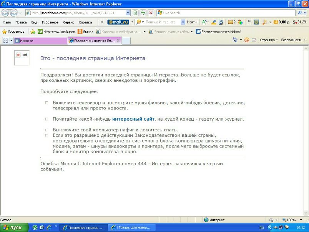Click the broken 'last' image placeholder
Image resolution: width=309 pixels, height=232 pixels.
[18, 55]
